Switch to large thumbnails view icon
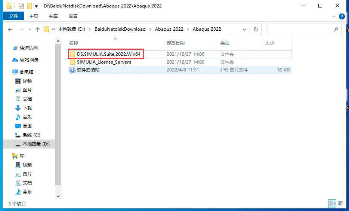The width and height of the screenshot is (349, 211). coord(340,204)
